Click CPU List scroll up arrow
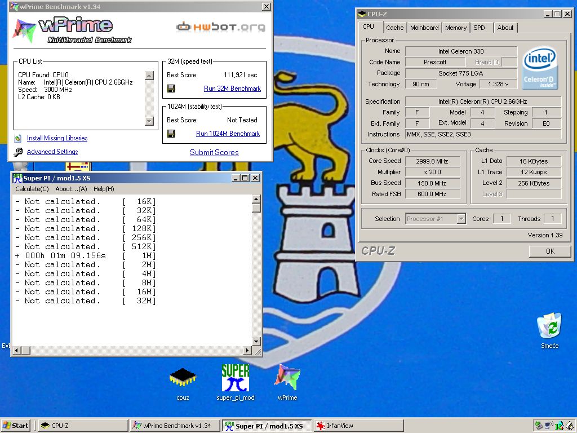The width and height of the screenshot is (577, 433). tap(149, 76)
